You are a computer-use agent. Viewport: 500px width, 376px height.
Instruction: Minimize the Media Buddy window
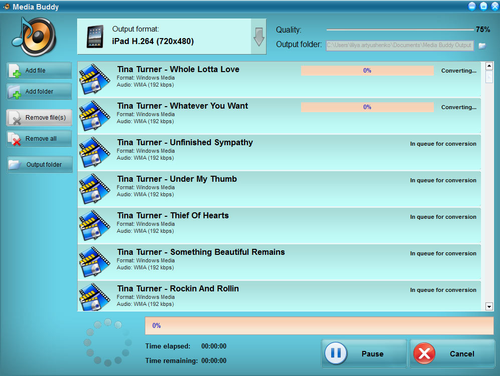(x=472, y=7)
